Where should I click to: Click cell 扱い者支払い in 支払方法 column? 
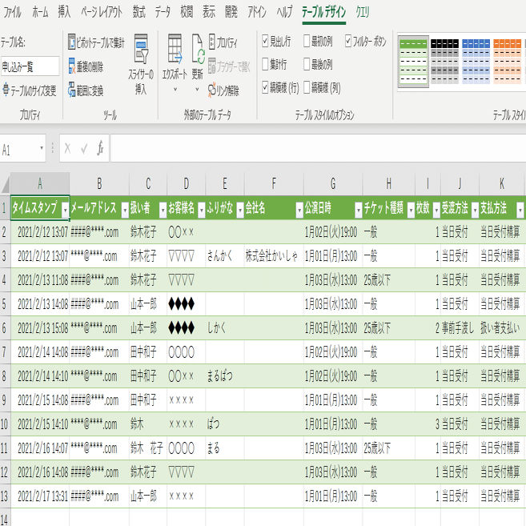[502, 328]
